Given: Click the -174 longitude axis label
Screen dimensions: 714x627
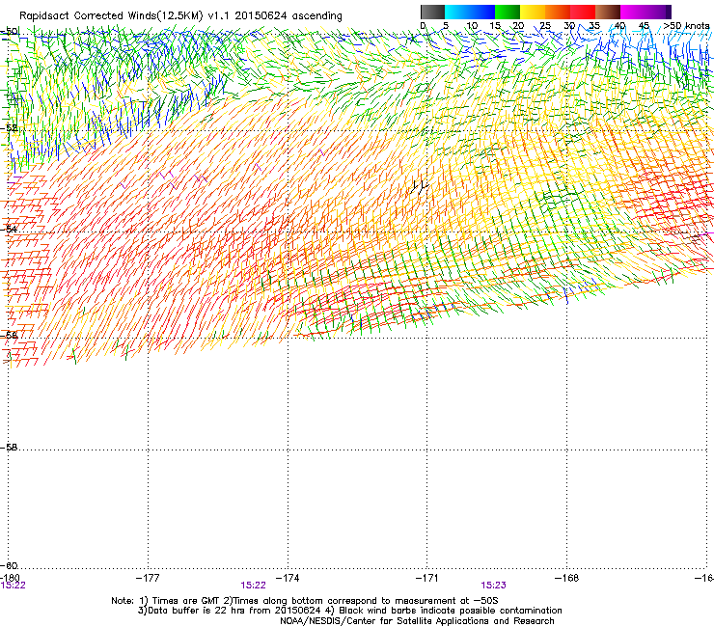Looking at the screenshot, I should point(288,578).
